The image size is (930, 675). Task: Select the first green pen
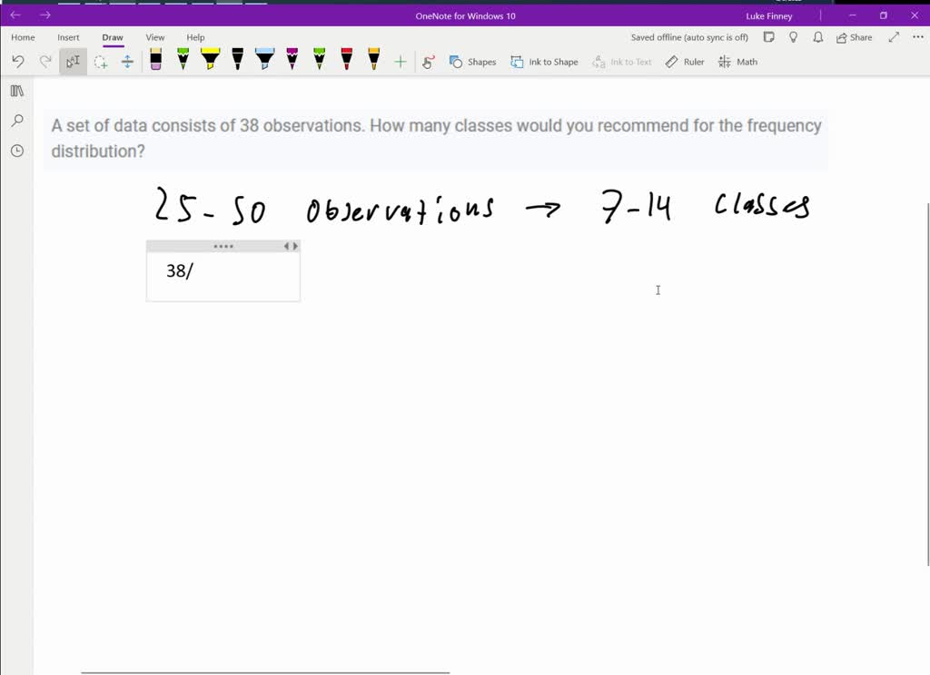(x=183, y=59)
